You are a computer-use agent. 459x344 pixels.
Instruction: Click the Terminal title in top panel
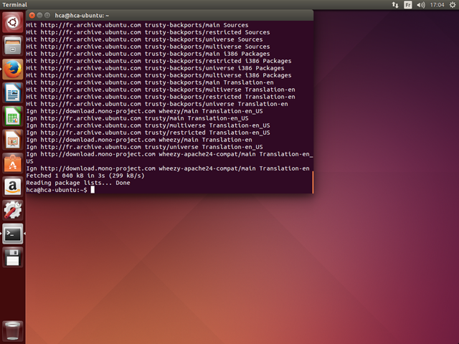14,5
